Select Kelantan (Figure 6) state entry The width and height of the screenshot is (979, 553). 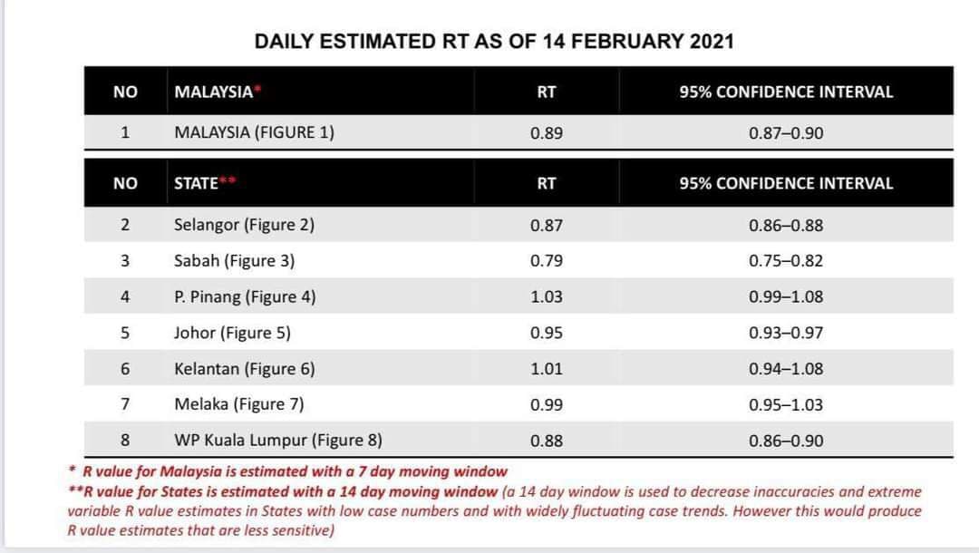tap(244, 369)
